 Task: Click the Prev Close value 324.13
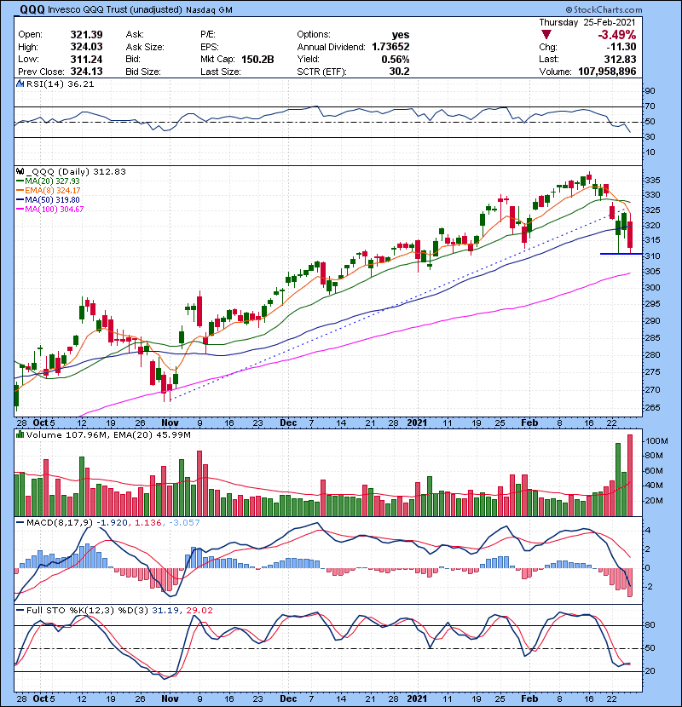86,72
